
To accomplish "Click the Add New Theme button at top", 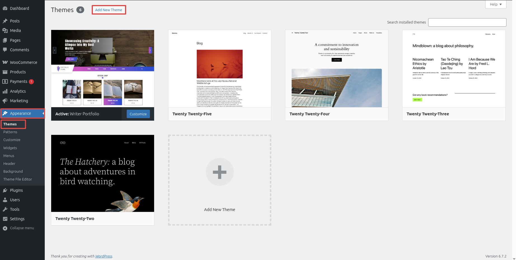I will pos(109,10).
